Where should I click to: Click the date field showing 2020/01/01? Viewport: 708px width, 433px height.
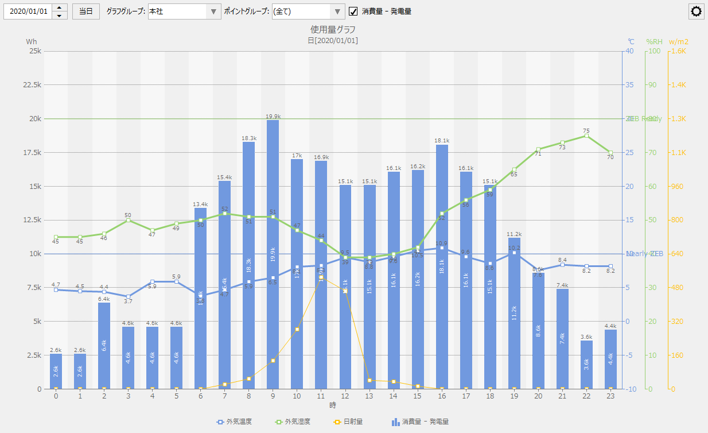click(x=28, y=11)
